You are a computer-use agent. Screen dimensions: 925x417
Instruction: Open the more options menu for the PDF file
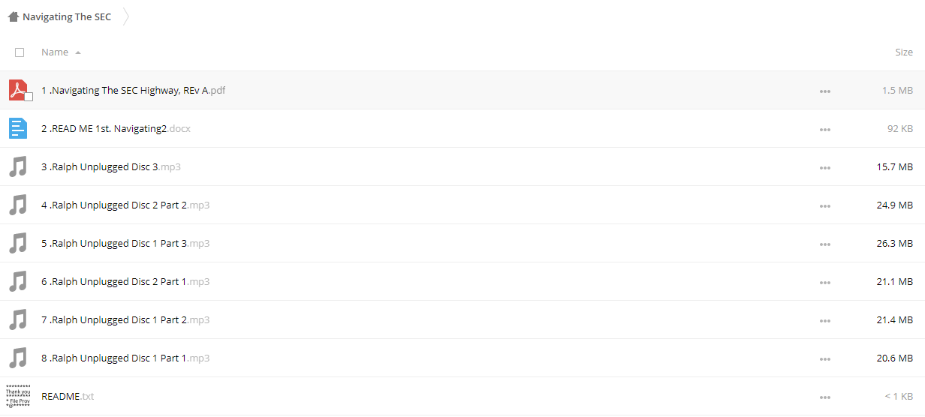coord(825,91)
